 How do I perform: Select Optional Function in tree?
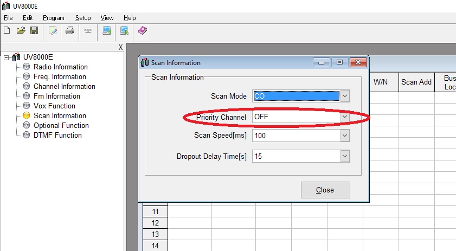click(61, 125)
